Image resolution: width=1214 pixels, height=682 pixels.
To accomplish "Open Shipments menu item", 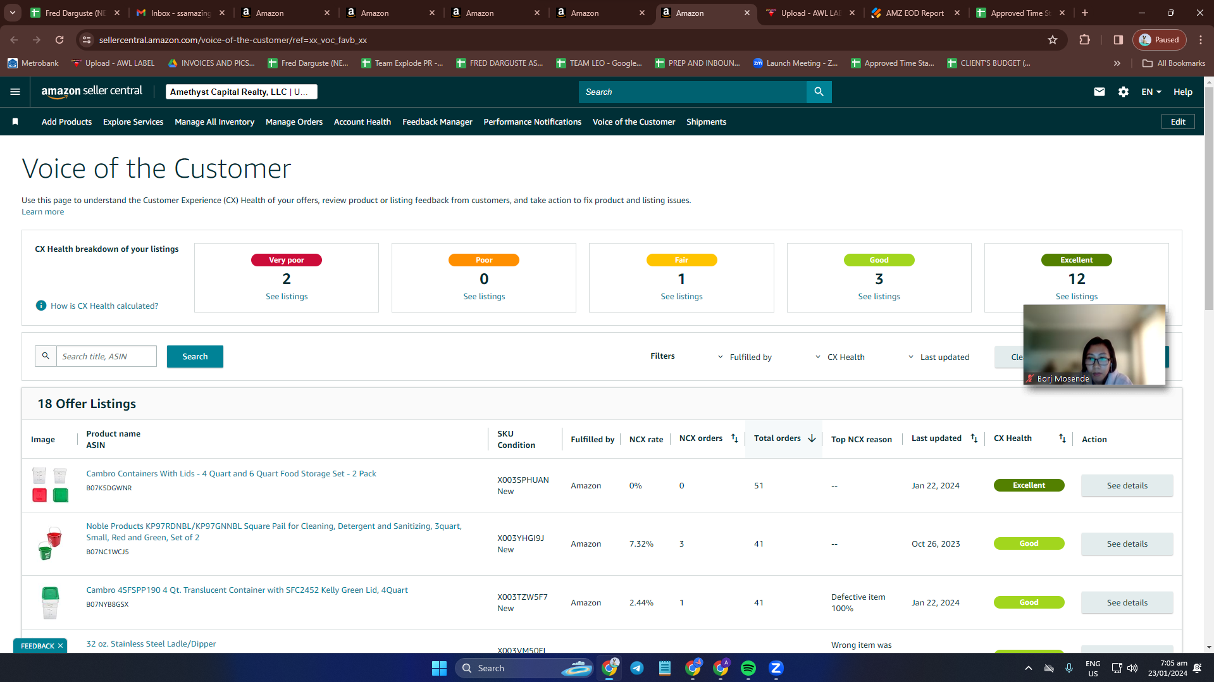I will (x=706, y=121).
